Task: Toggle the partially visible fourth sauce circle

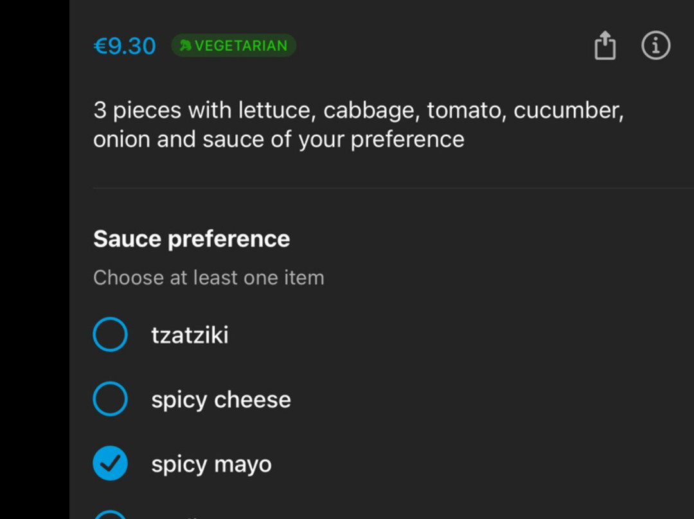Action: (111, 515)
